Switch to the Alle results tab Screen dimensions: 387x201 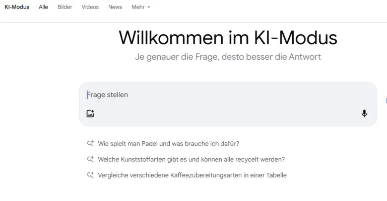(x=43, y=7)
